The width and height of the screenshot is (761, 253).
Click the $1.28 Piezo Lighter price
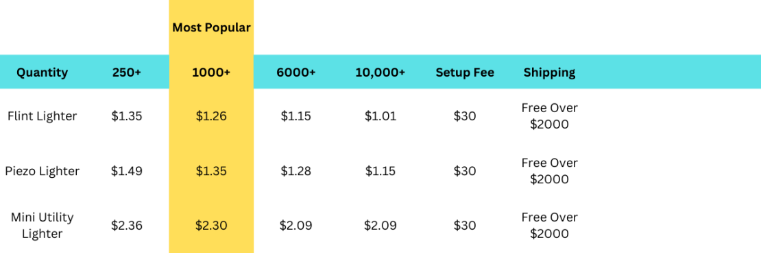pyautogui.click(x=296, y=171)
